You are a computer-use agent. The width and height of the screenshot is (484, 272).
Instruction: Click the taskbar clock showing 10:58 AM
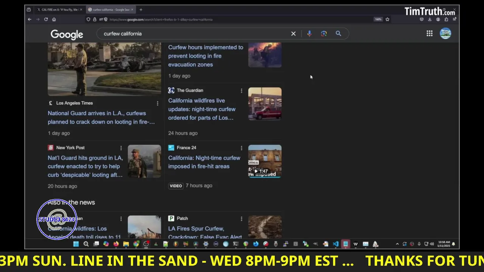coord(444,244)
